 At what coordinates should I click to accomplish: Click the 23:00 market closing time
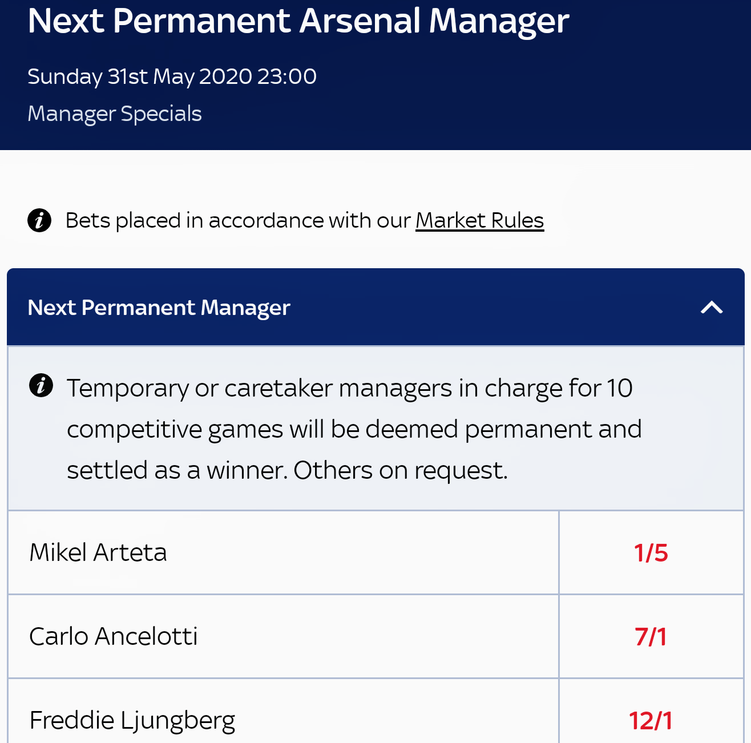pyautogui.click(x=287, y=76)
